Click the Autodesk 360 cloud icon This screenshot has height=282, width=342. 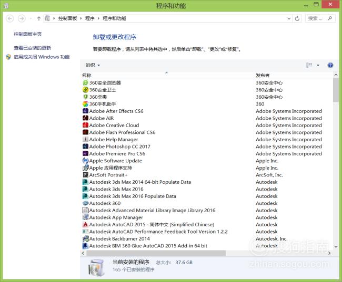pos(85,203)
